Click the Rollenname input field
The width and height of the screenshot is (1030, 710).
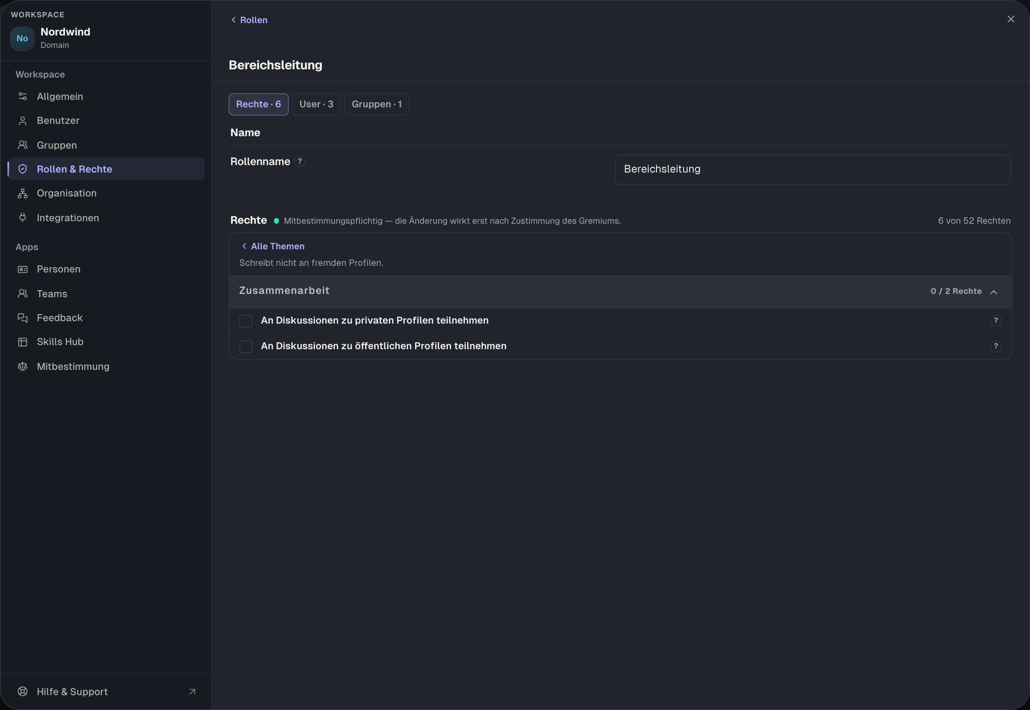tap(813, 170)
